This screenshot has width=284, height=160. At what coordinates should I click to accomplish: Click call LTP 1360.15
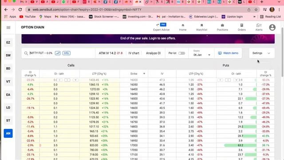coord(94,85)
